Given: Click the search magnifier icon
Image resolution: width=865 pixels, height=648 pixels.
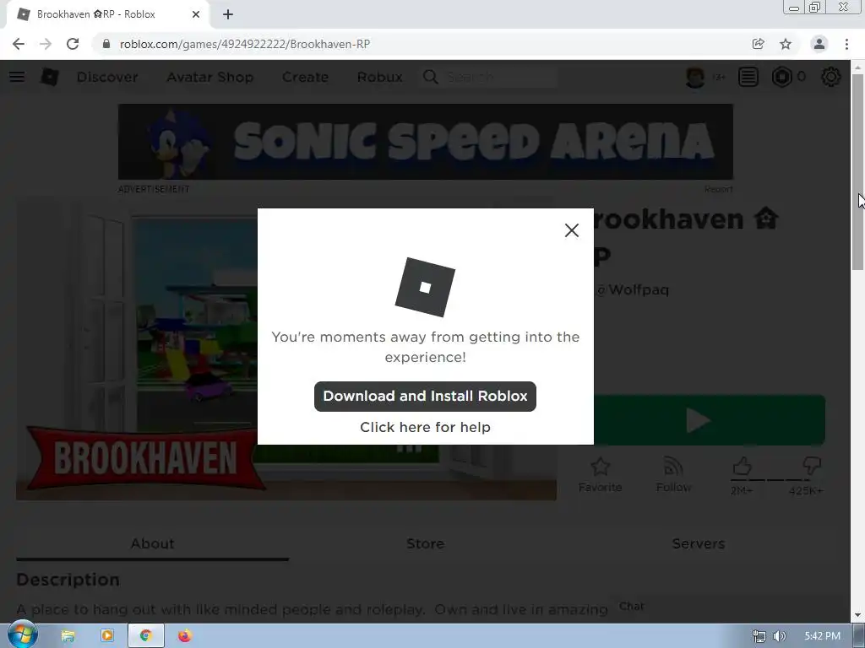Looking at the screenshot, I should pyautogui.click(x=430, y=77).
